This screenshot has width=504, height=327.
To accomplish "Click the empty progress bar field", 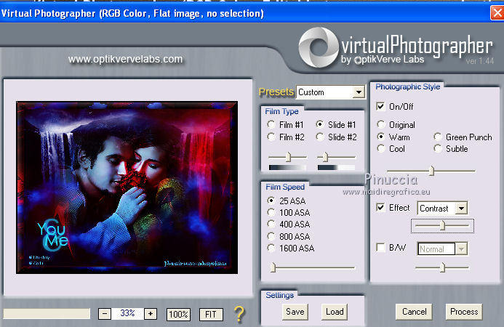I will (47, 313).
